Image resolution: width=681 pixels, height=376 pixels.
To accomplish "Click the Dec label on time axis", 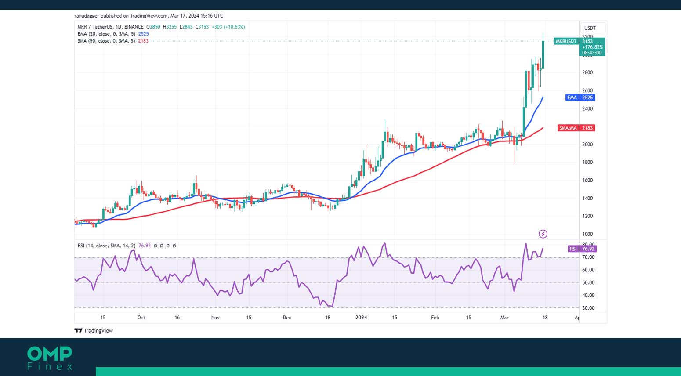I will pyautogui.click(x=287, y=317).
